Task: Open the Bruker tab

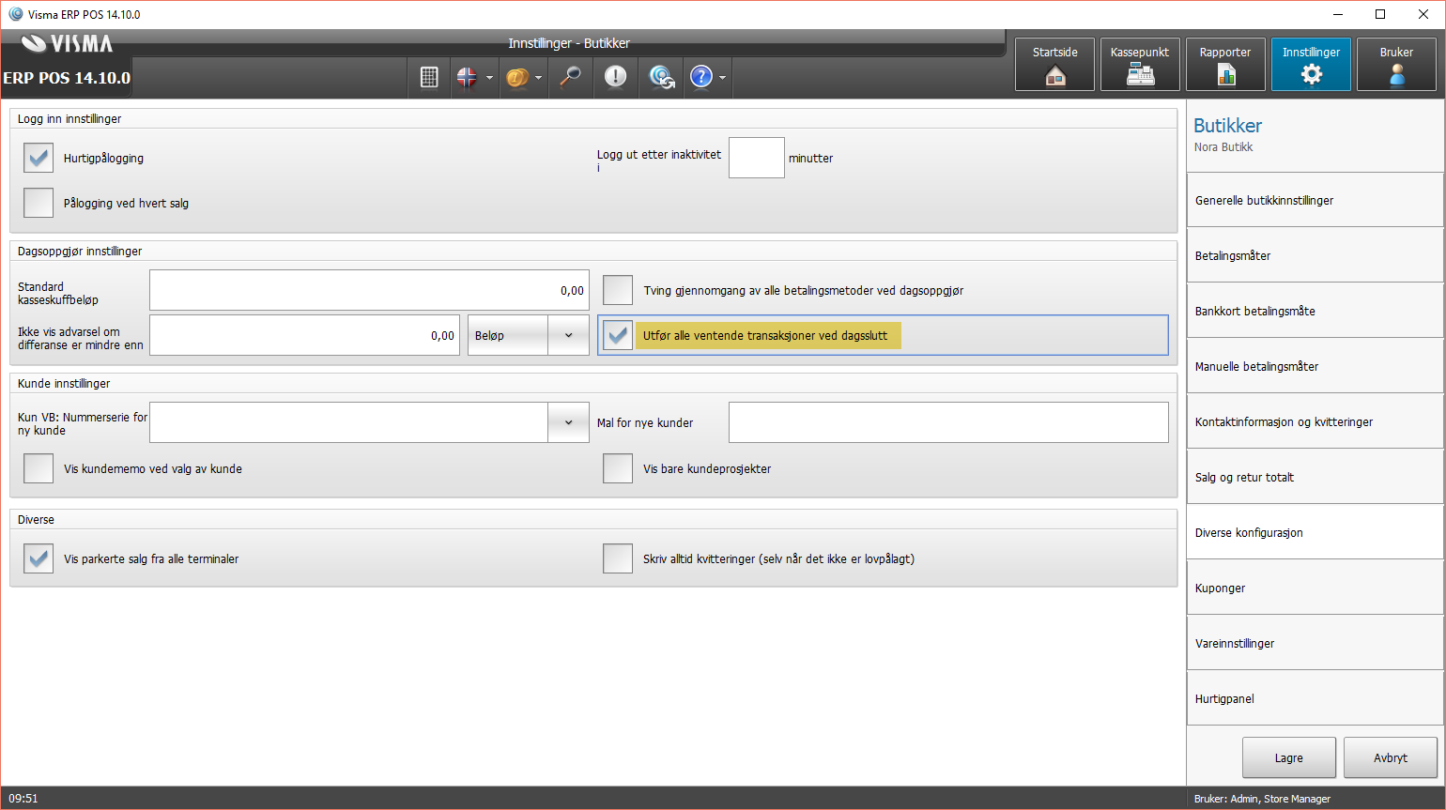Action: click(1396, 64)
